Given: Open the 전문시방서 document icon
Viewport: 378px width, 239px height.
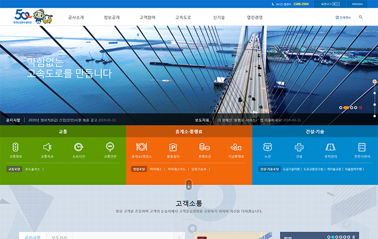Looking at the screenshot, I should coord(362,147).
